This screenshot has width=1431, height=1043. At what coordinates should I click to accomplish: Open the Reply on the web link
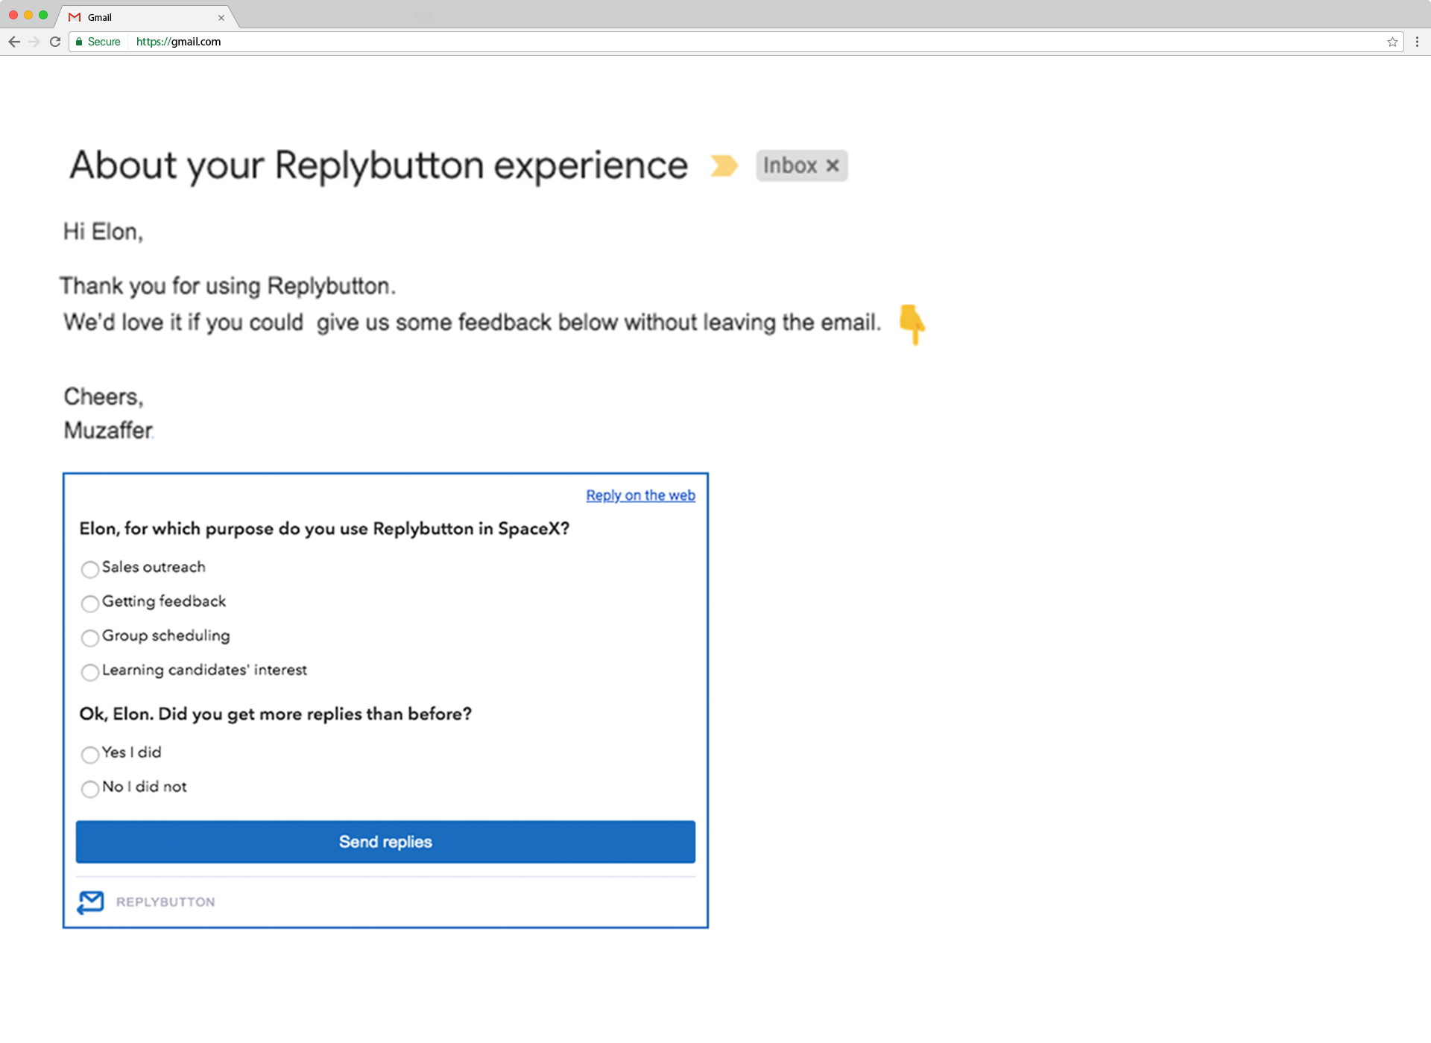coord(640,495)
